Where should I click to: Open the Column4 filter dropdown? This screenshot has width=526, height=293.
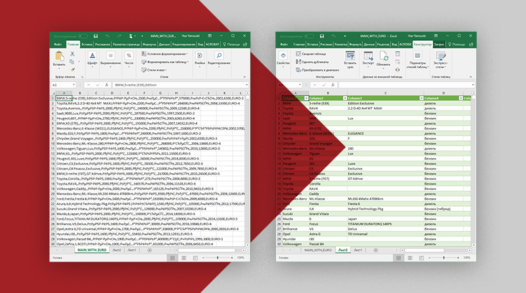click(x=461, y=98)
